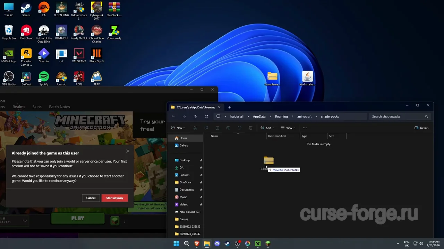Show hidden system tray icons

pyautogui.click(x=398, y=243)
